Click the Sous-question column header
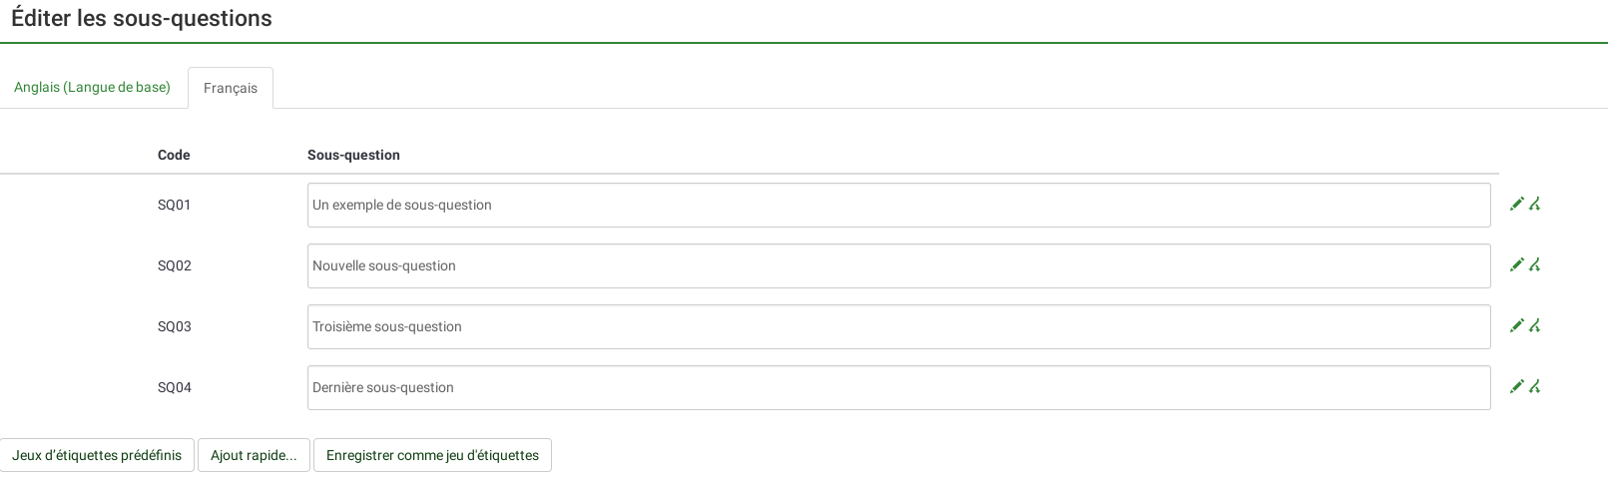Viewport: 1608px width, 493px height. pos(353,156)
